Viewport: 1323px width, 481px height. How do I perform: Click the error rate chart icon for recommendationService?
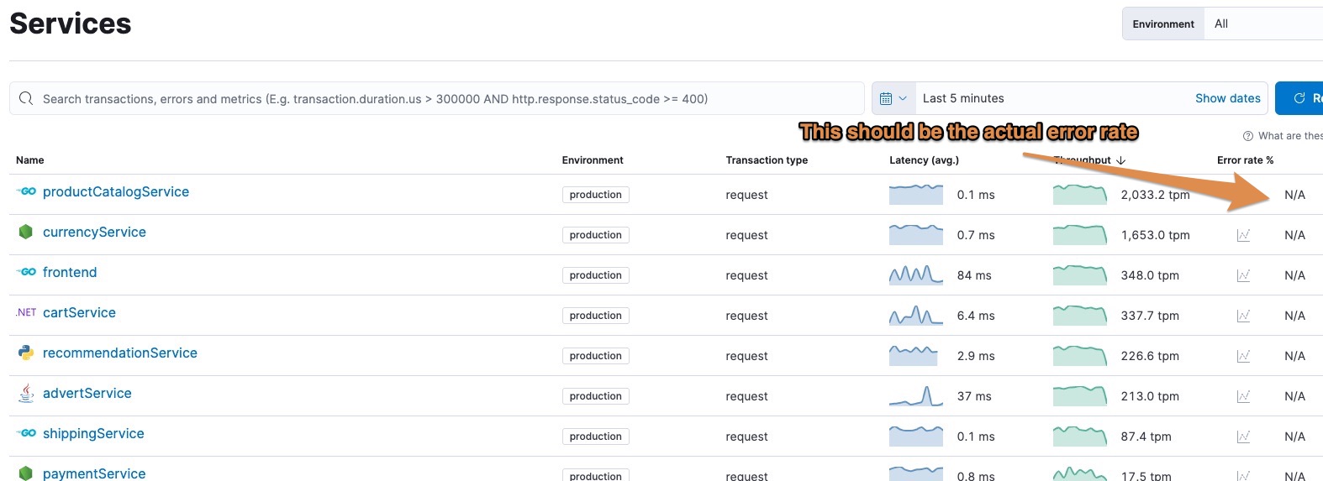(1243, 356)
